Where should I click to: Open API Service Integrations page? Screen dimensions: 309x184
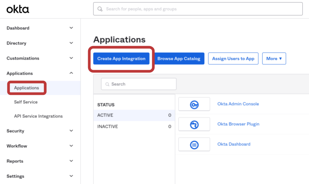coord(38,116)
